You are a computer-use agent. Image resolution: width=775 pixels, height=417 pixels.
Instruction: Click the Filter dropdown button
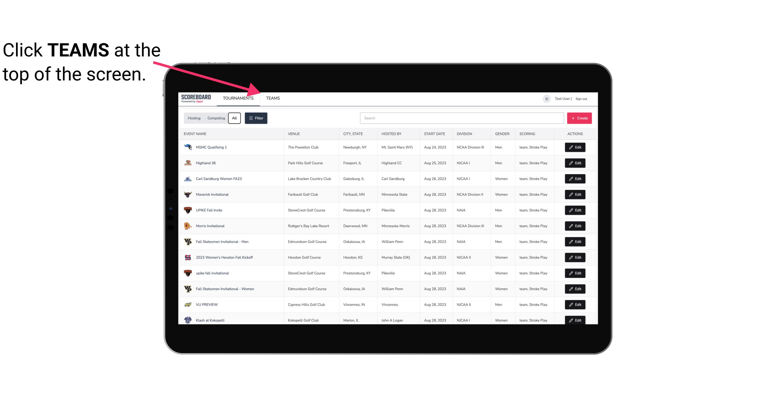pos(256,118)
